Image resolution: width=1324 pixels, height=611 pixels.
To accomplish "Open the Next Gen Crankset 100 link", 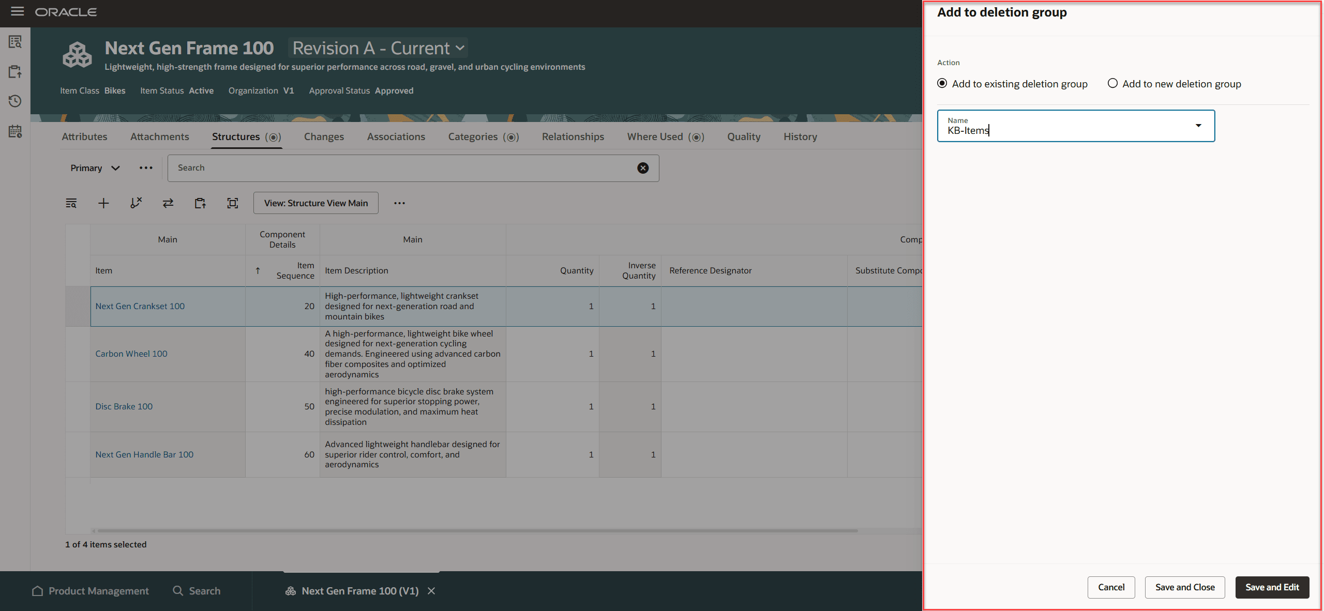I will pyautogui.click(x=140, y=306).
